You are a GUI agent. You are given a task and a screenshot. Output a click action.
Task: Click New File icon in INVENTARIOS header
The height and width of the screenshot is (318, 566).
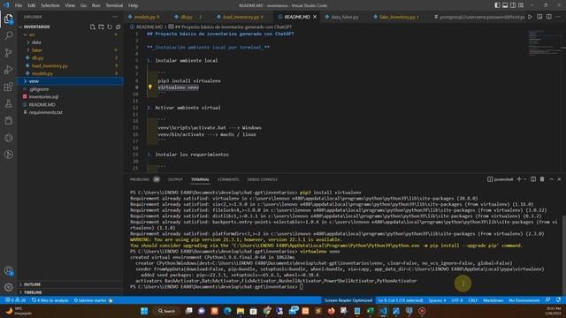coord(92,26)
